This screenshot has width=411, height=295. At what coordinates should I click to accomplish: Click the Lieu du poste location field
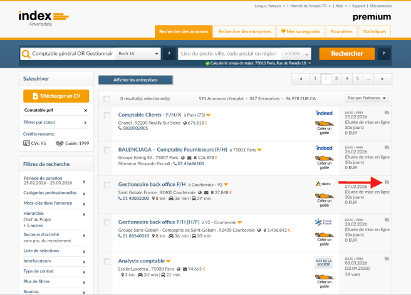[x=229, y=54]
